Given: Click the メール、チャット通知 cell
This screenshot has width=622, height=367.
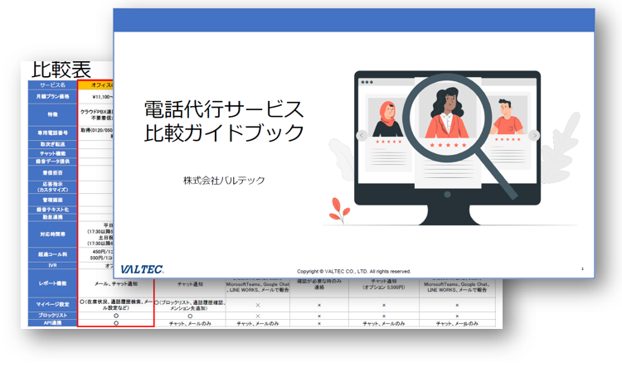Looking at the screenshot, I should (116, 284).
